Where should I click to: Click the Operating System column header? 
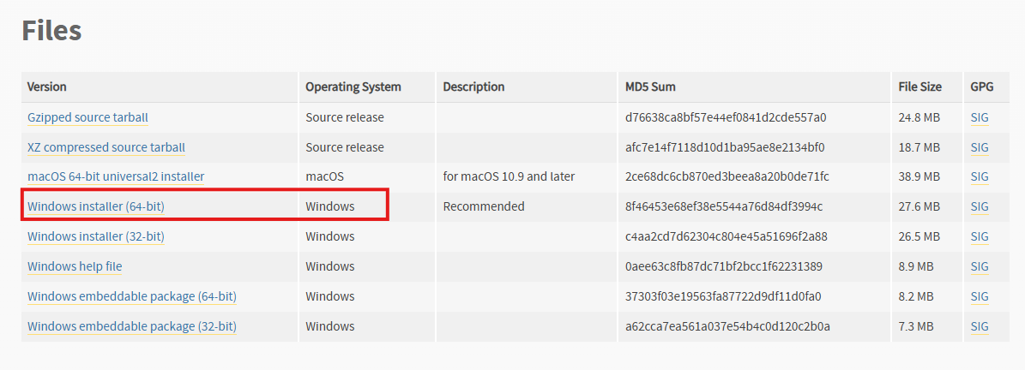coord(353,87)
